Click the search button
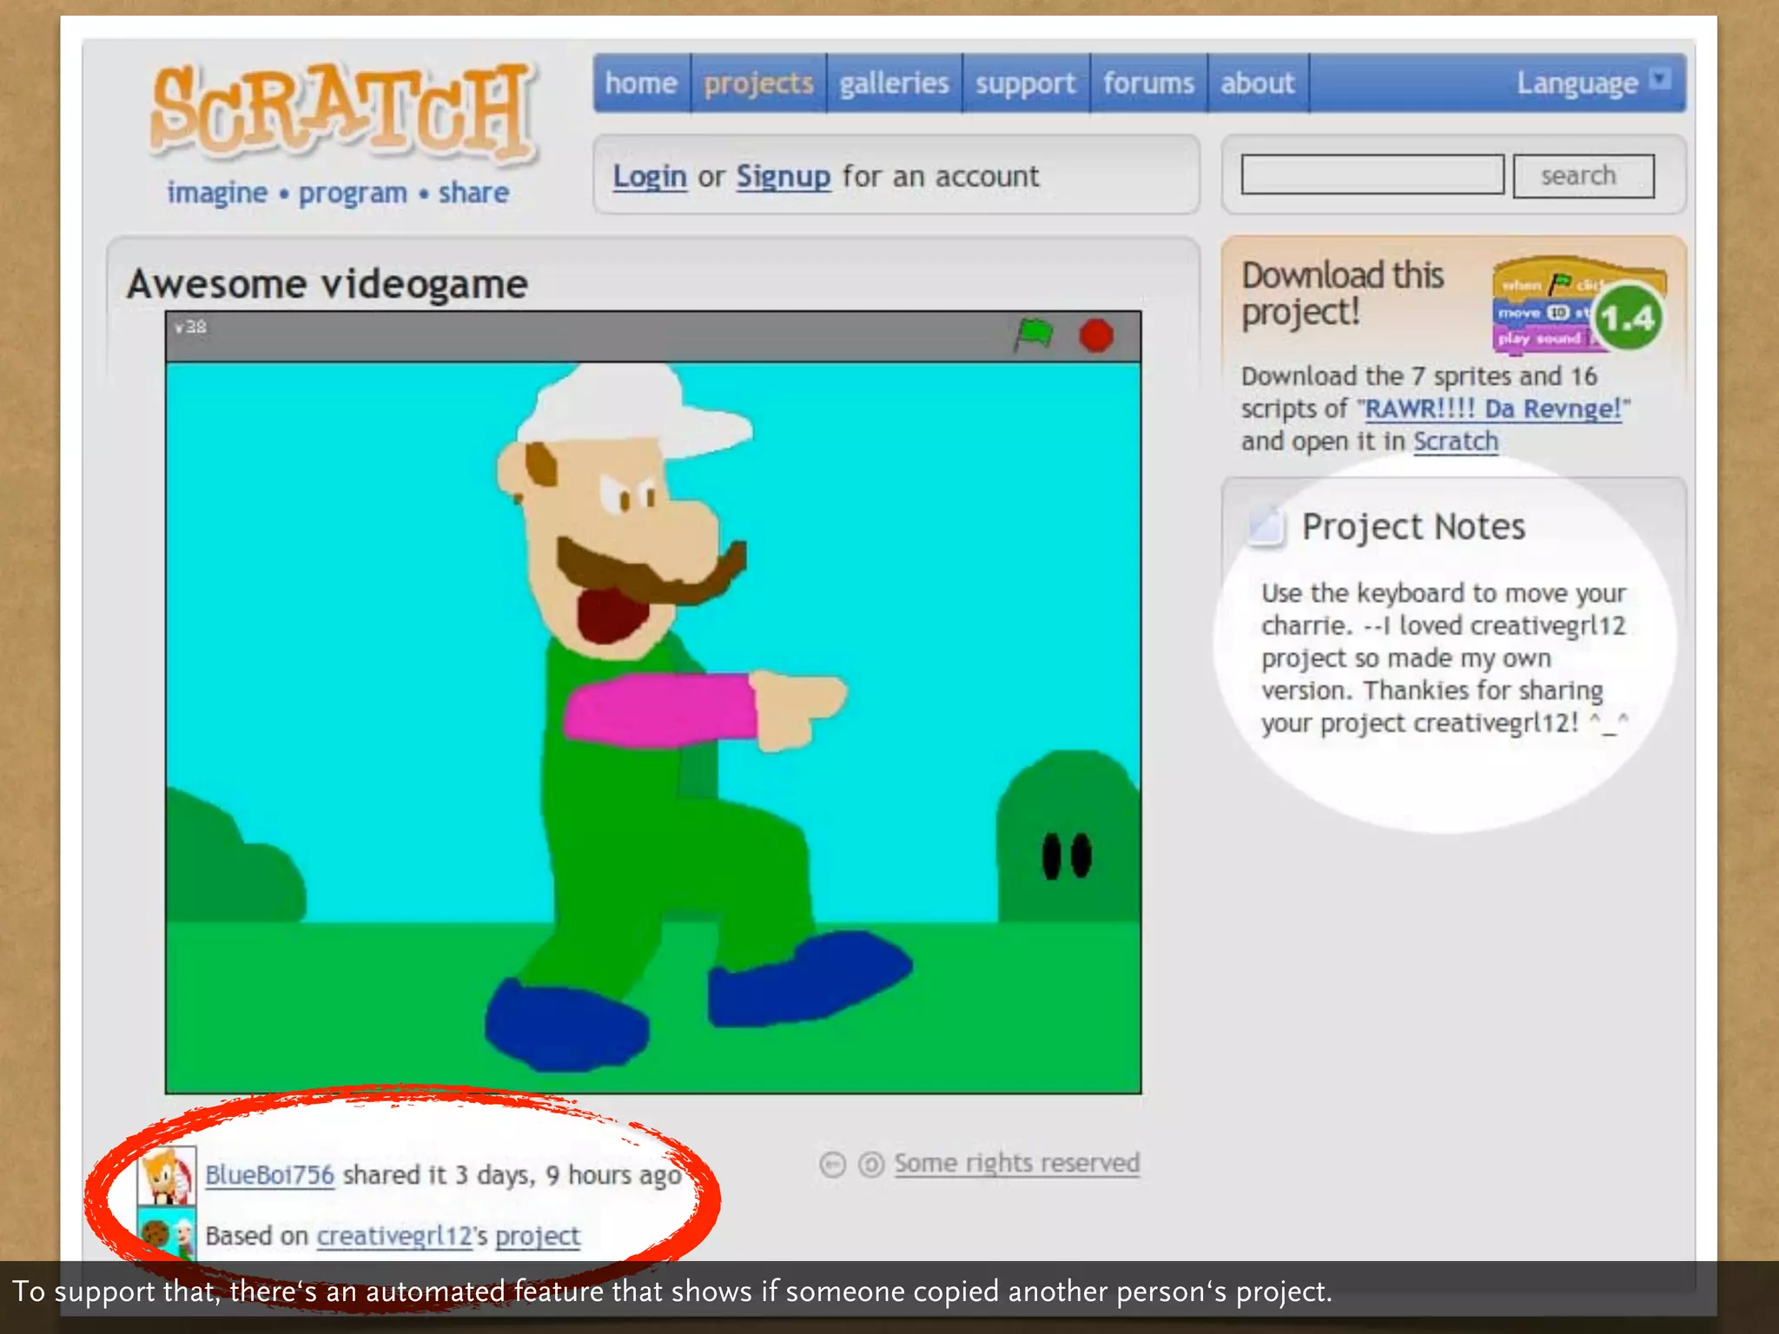Screen dimensions: 1779x1334 click(1583, 175)
